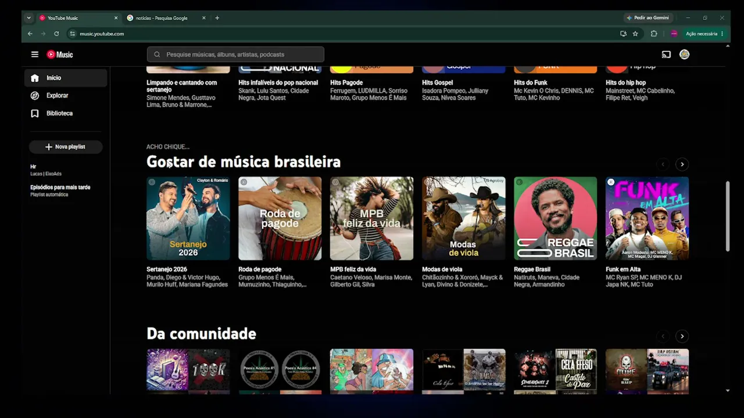744x418 pixels.
Task: Click the Reggae Brasil title link
Action: 532,269
